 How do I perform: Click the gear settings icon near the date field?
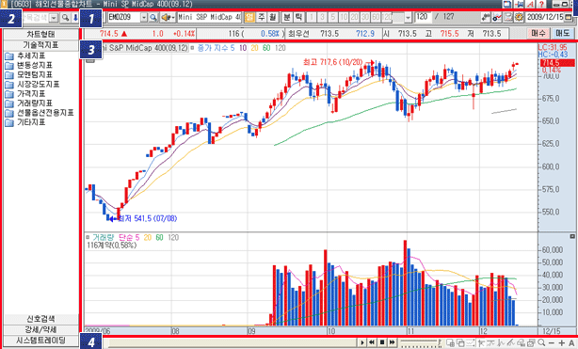519,17
